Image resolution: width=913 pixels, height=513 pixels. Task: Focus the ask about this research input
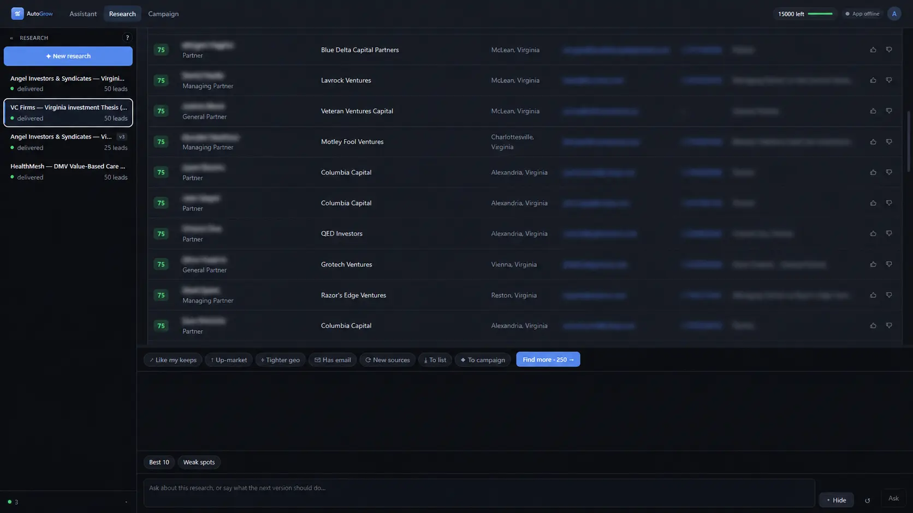[x=479, y=493]
